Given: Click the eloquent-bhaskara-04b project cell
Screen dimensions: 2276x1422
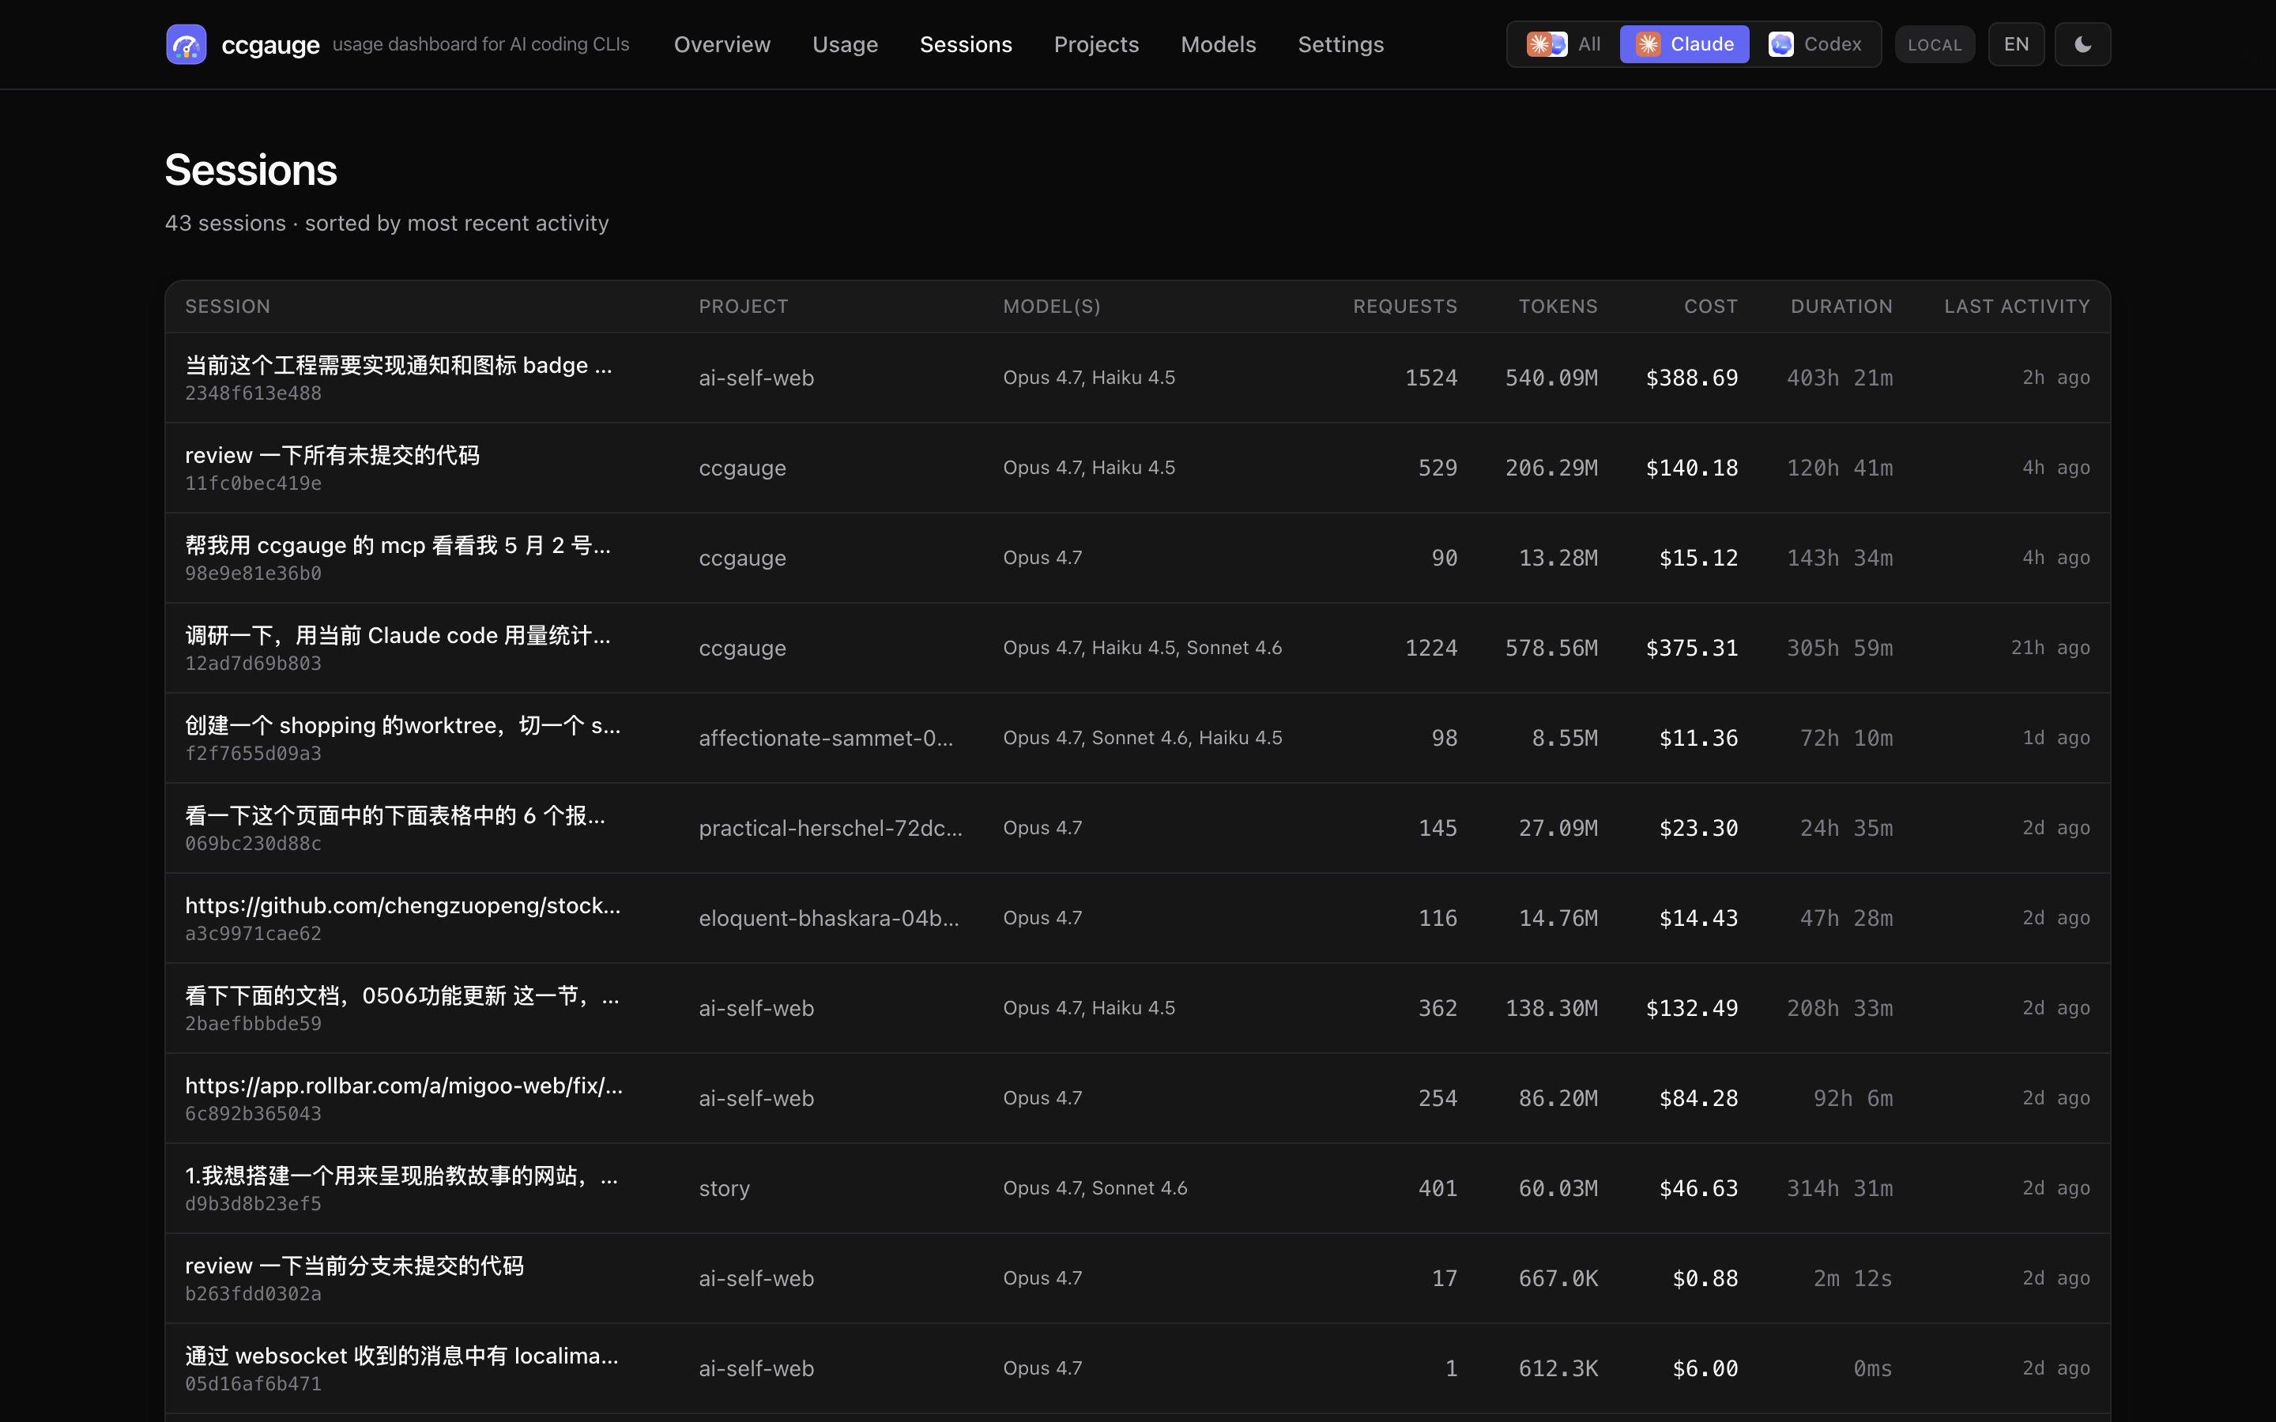Looking at the screenshot, I should (827, 918).
